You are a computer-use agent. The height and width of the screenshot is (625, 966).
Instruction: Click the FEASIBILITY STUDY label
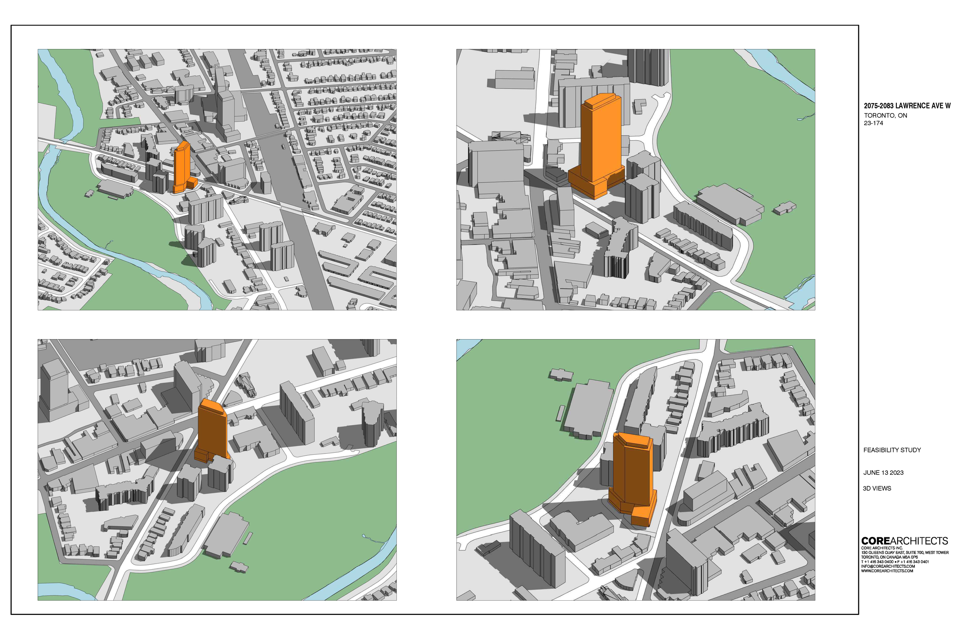(x=892, y=450)
